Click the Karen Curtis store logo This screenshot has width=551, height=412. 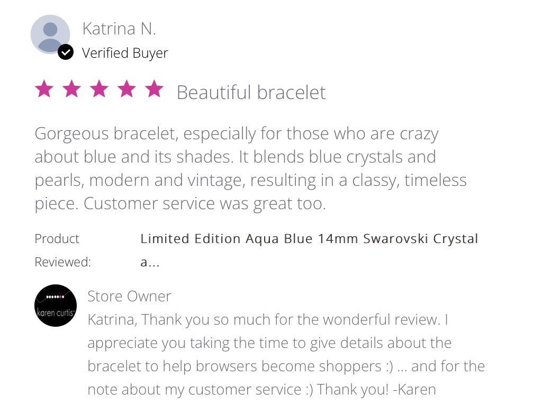coord(56,306)
